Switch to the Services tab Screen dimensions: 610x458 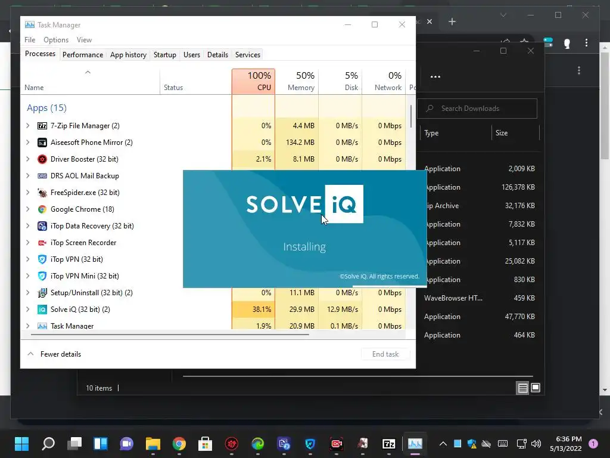click(x=248, y=55)
